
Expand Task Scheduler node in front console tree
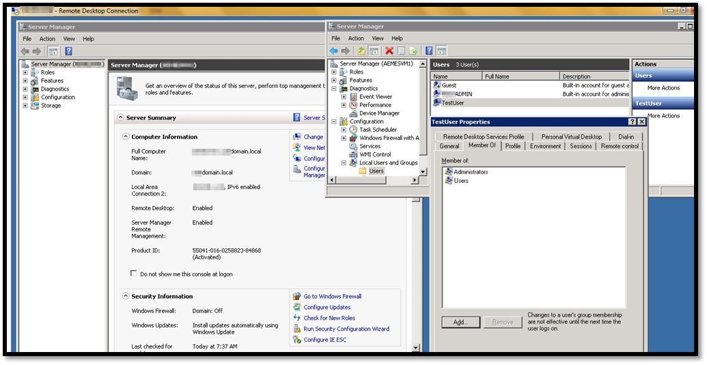tap(344, 130)
